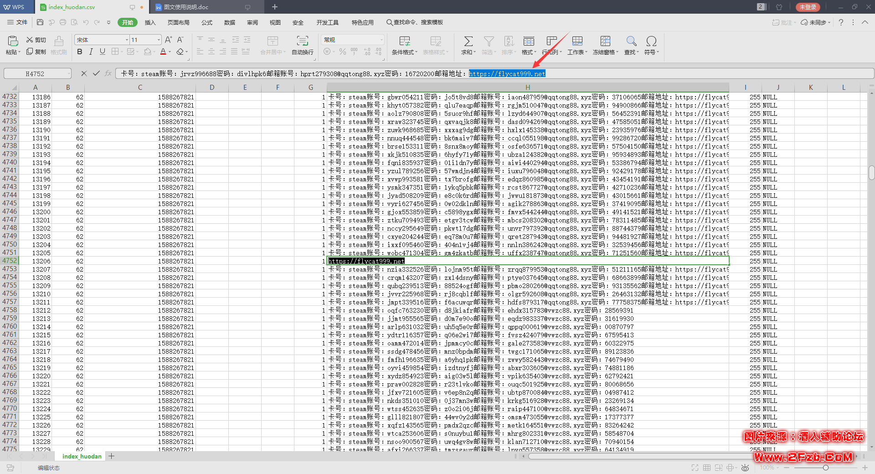Decrease font size with the A- icon
The width and height of the screenshot is (875, 474).
coord(180,40)
